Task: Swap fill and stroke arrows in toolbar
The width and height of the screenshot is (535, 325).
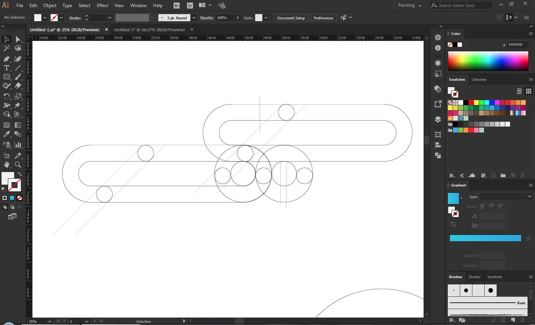Action: coord(19,174)
